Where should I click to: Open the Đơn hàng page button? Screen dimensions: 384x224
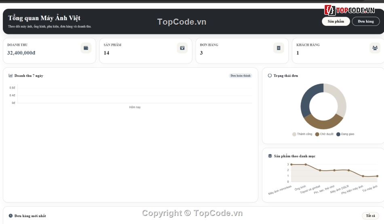click(366, 21)
